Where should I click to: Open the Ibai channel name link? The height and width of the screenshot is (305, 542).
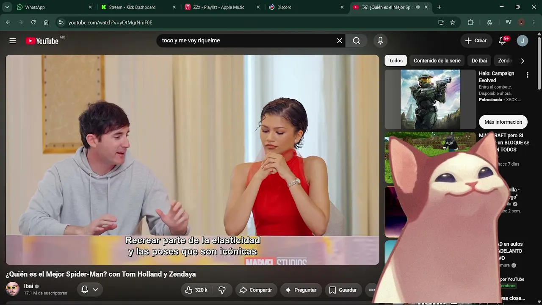28,286
